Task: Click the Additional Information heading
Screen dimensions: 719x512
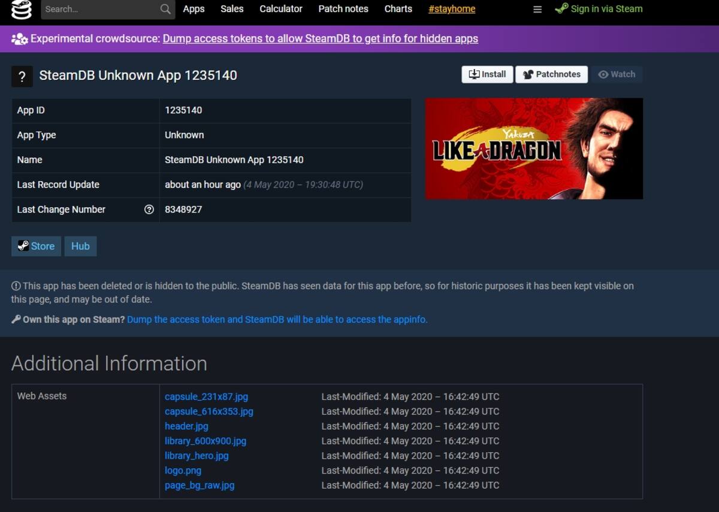Action: pyautogui.click(x=109, y=363)
